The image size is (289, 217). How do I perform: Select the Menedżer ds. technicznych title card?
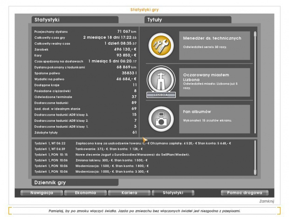[x=214, y=45]
